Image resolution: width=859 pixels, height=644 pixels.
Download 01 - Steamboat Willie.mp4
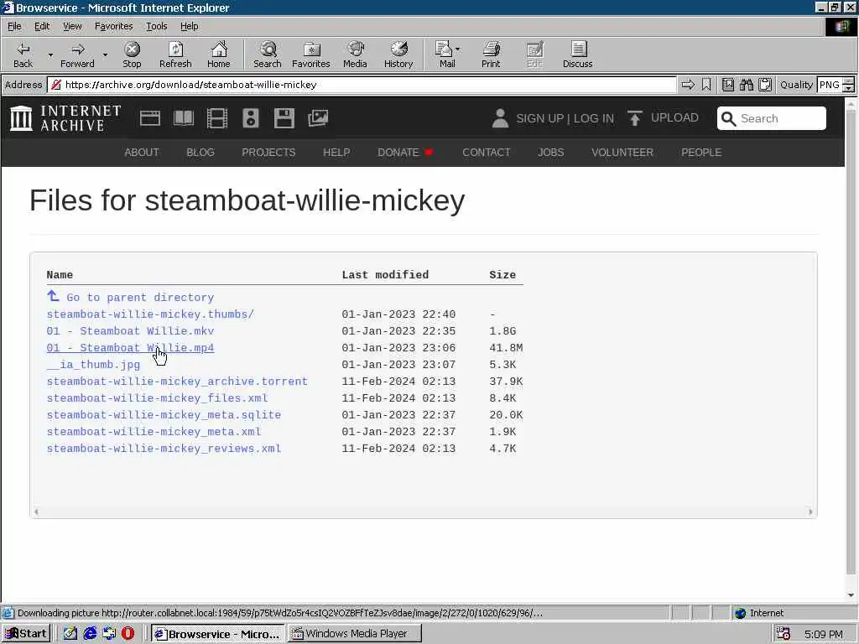130,348
